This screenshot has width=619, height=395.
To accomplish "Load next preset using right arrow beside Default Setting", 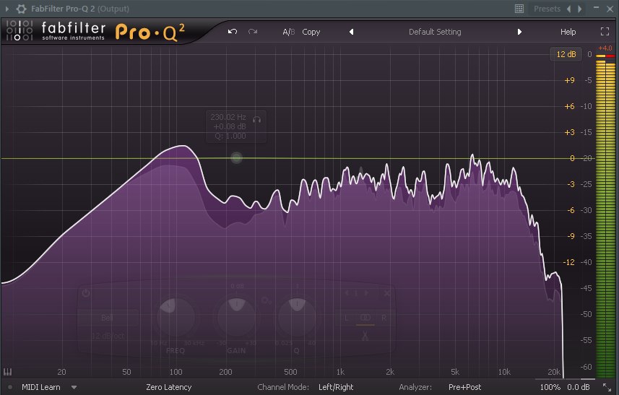I will (519, 32).
